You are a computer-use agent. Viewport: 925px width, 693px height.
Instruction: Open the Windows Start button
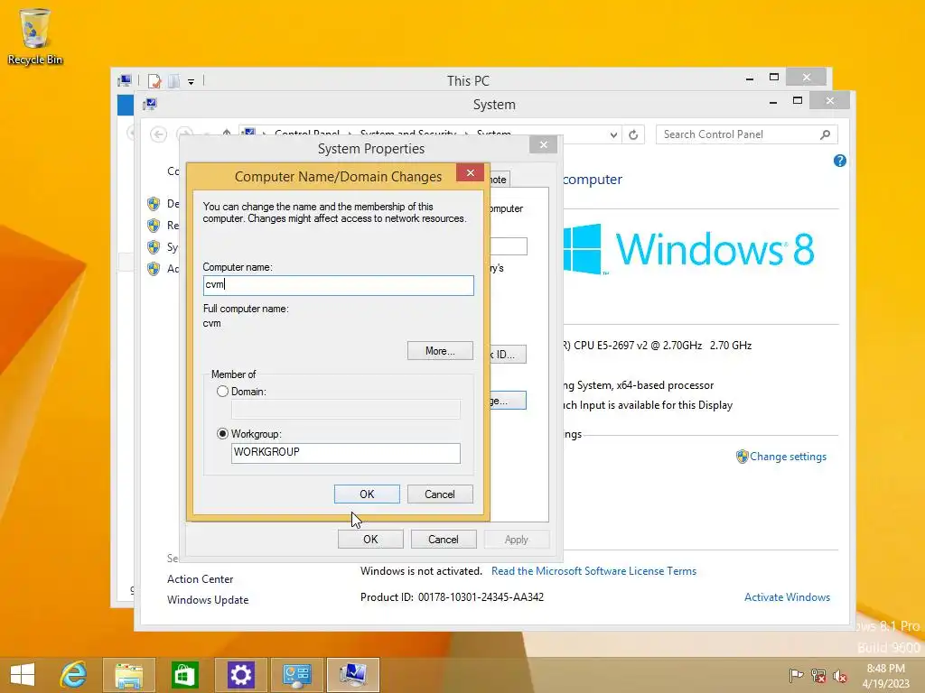click(23, 675)
